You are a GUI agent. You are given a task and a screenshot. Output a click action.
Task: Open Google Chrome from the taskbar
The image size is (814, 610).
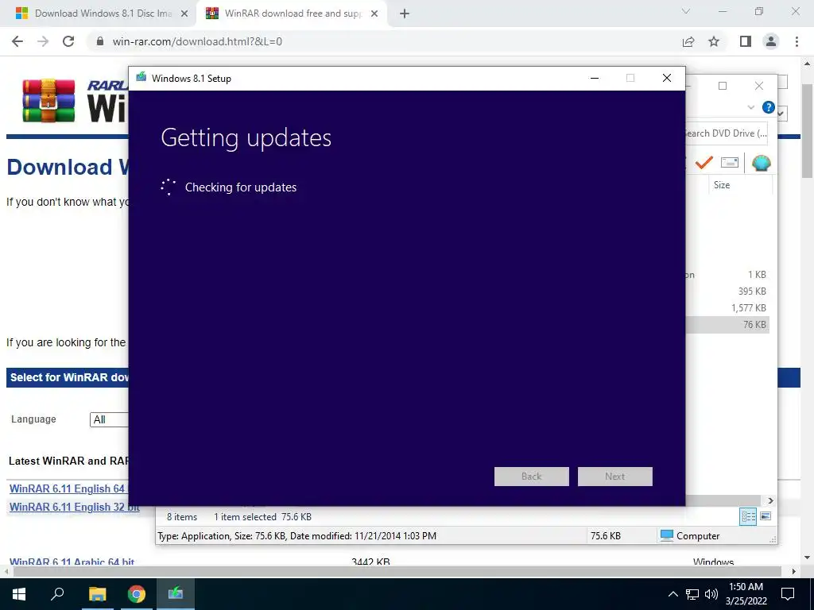tap(137, 594)
